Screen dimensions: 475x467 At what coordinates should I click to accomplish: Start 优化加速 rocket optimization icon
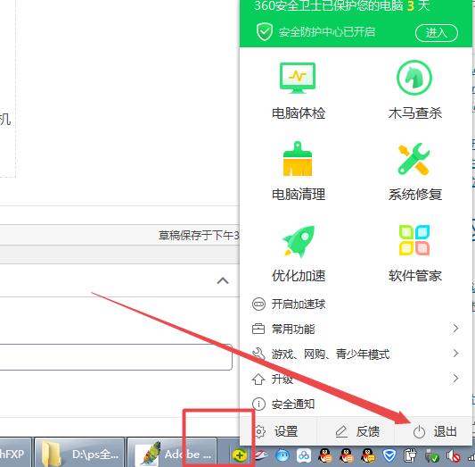[299, 241]
